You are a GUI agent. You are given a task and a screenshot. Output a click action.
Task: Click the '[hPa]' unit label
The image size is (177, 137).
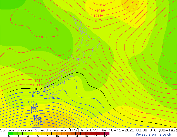[73, 130]
